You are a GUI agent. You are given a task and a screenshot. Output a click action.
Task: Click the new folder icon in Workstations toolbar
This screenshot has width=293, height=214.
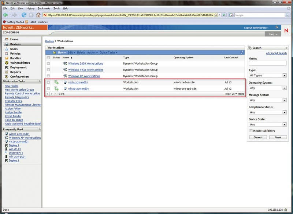point(54,52)
